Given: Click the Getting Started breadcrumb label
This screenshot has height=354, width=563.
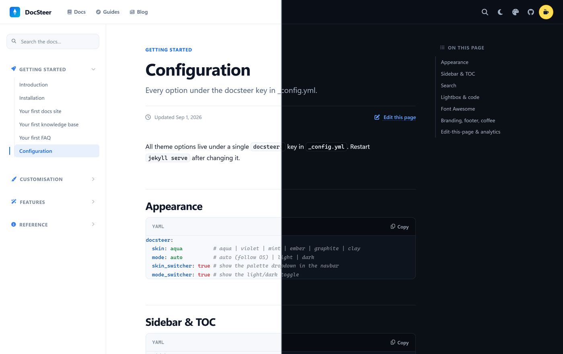Looking at the screenshot, I should (x=168, y=50).
